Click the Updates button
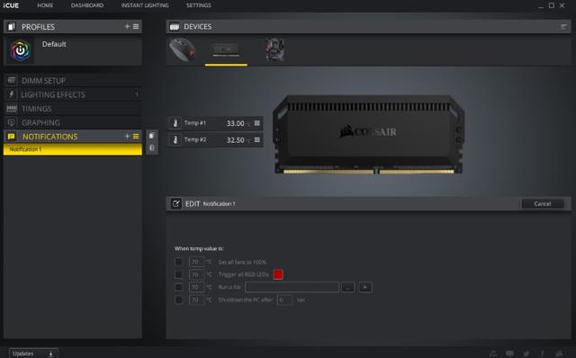The width and height of the screenshot is (576, 358). coord(33,354)
